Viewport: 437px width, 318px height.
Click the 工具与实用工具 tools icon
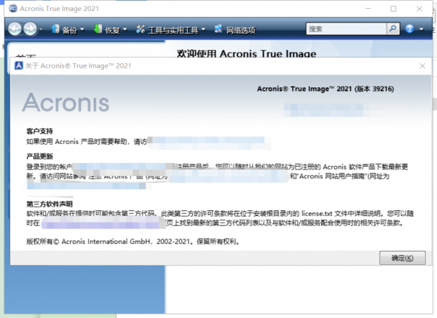pyautogui.click(x=140, y=29)
